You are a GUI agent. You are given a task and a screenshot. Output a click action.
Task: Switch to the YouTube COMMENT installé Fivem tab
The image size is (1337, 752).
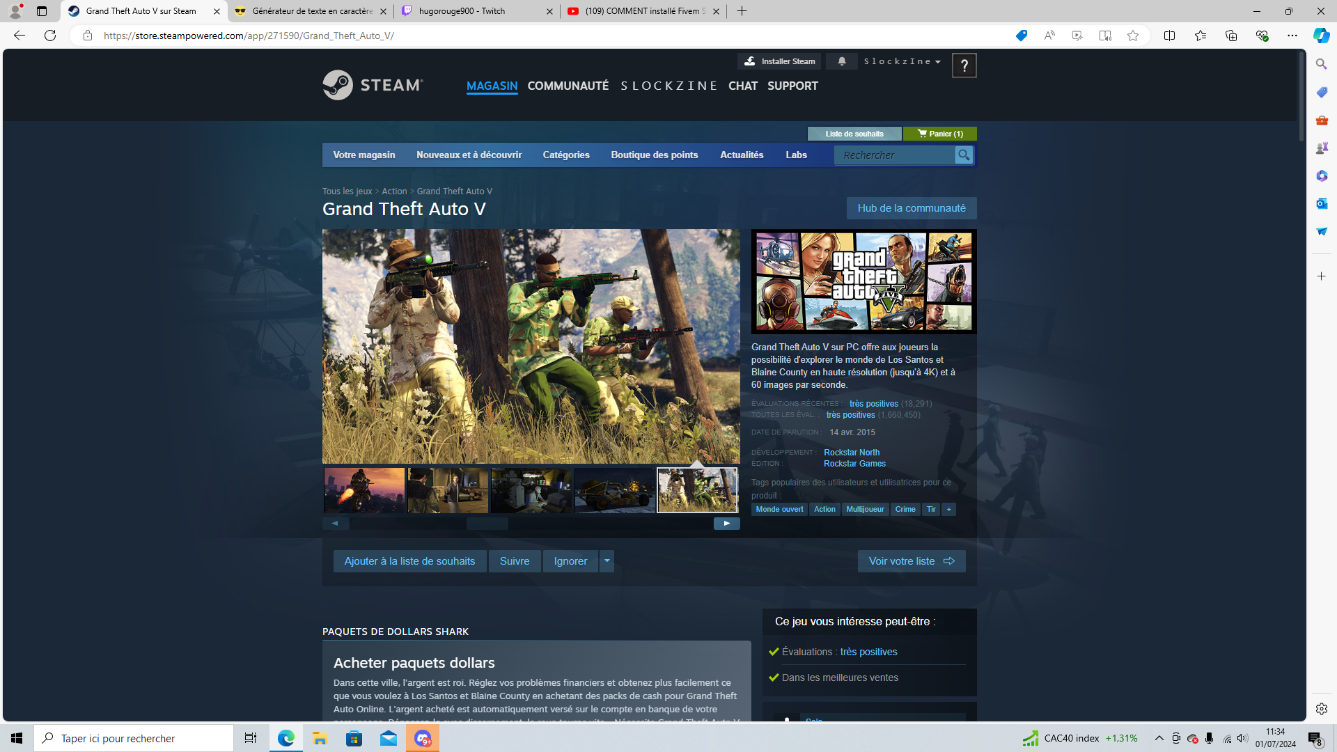coord(643,11)
